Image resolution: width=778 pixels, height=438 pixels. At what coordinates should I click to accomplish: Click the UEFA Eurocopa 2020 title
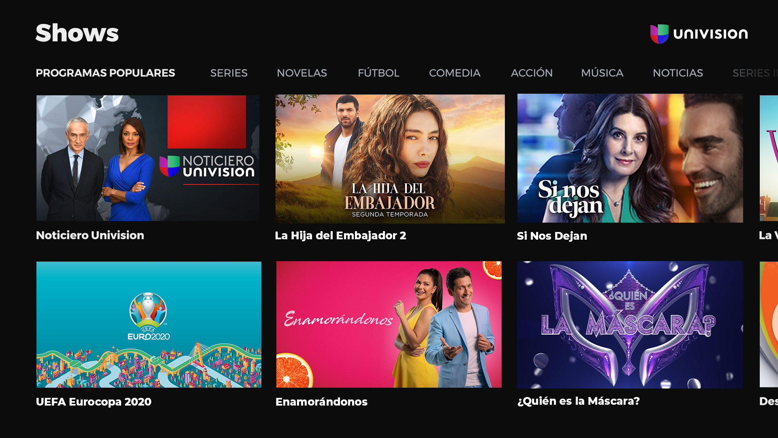click(94, 401)
